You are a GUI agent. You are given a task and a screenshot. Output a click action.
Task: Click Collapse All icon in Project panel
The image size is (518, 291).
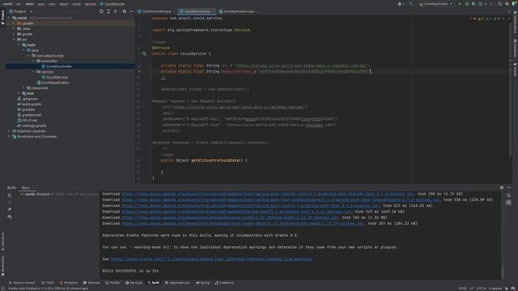pyautogui.click(x=116, y=11)
